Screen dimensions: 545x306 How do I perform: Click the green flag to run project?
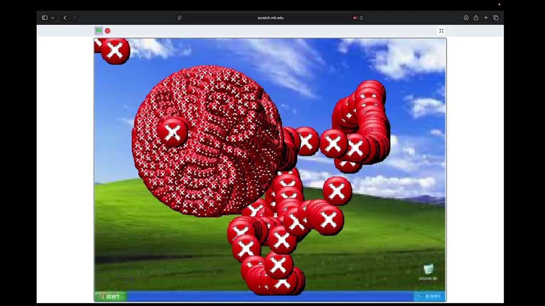pyautogui.click(x=99, y=31)
